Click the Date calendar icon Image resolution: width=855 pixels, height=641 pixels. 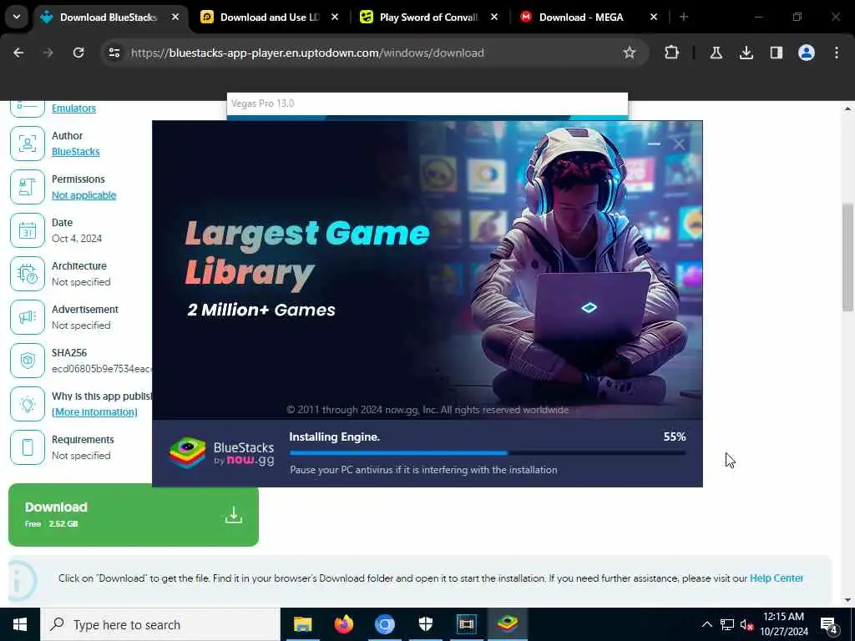[x=28, y=230]
